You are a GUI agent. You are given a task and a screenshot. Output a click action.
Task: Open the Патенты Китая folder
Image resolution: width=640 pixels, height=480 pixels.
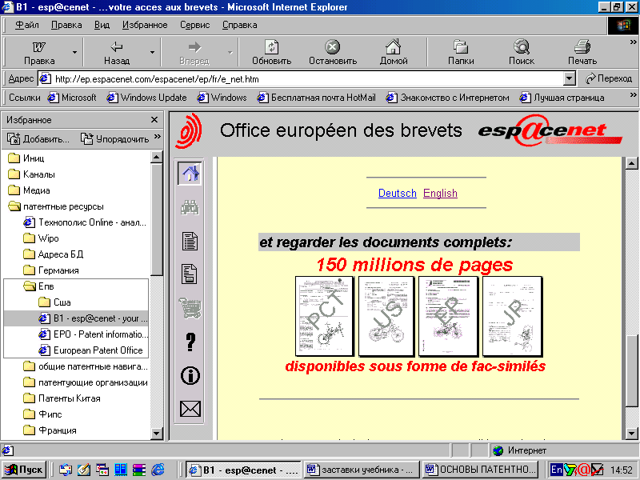pyautogui.click(x=62, y=398)
